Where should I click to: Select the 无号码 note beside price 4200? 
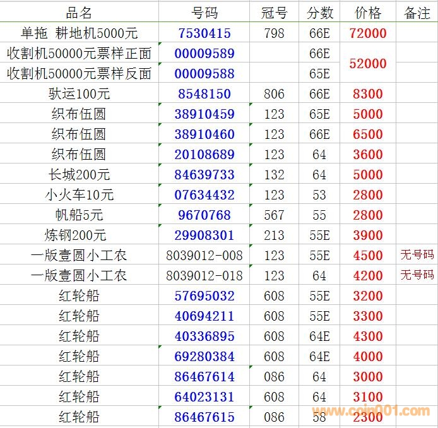(417, 276)
